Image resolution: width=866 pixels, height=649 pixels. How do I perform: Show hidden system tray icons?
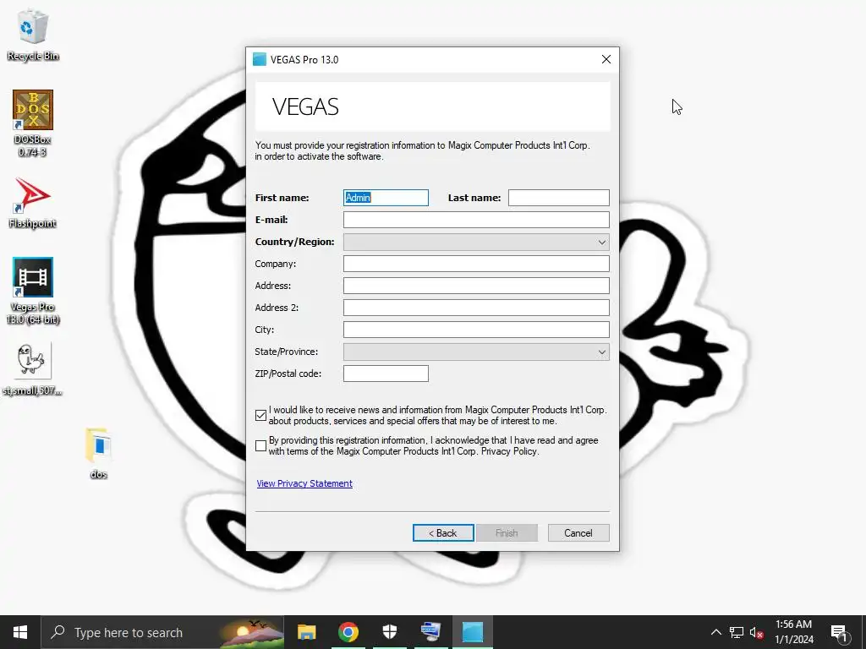coord(715,632)
